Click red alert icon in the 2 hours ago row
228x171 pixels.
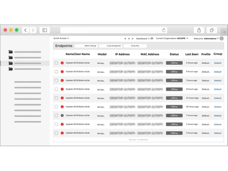pos(62,133)
